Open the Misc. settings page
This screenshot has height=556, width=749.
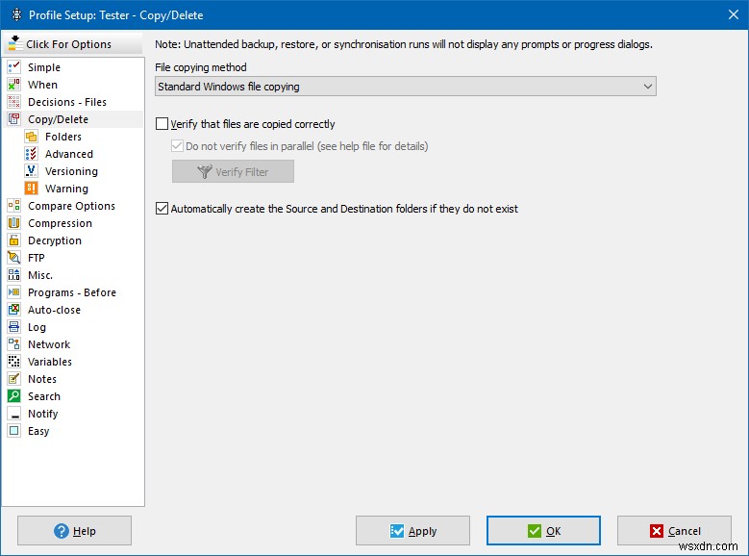pos(40,275)
